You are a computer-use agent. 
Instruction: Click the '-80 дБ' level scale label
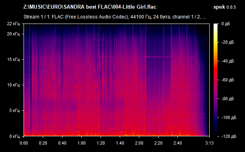pyautogui.click(x=227, y=99)
